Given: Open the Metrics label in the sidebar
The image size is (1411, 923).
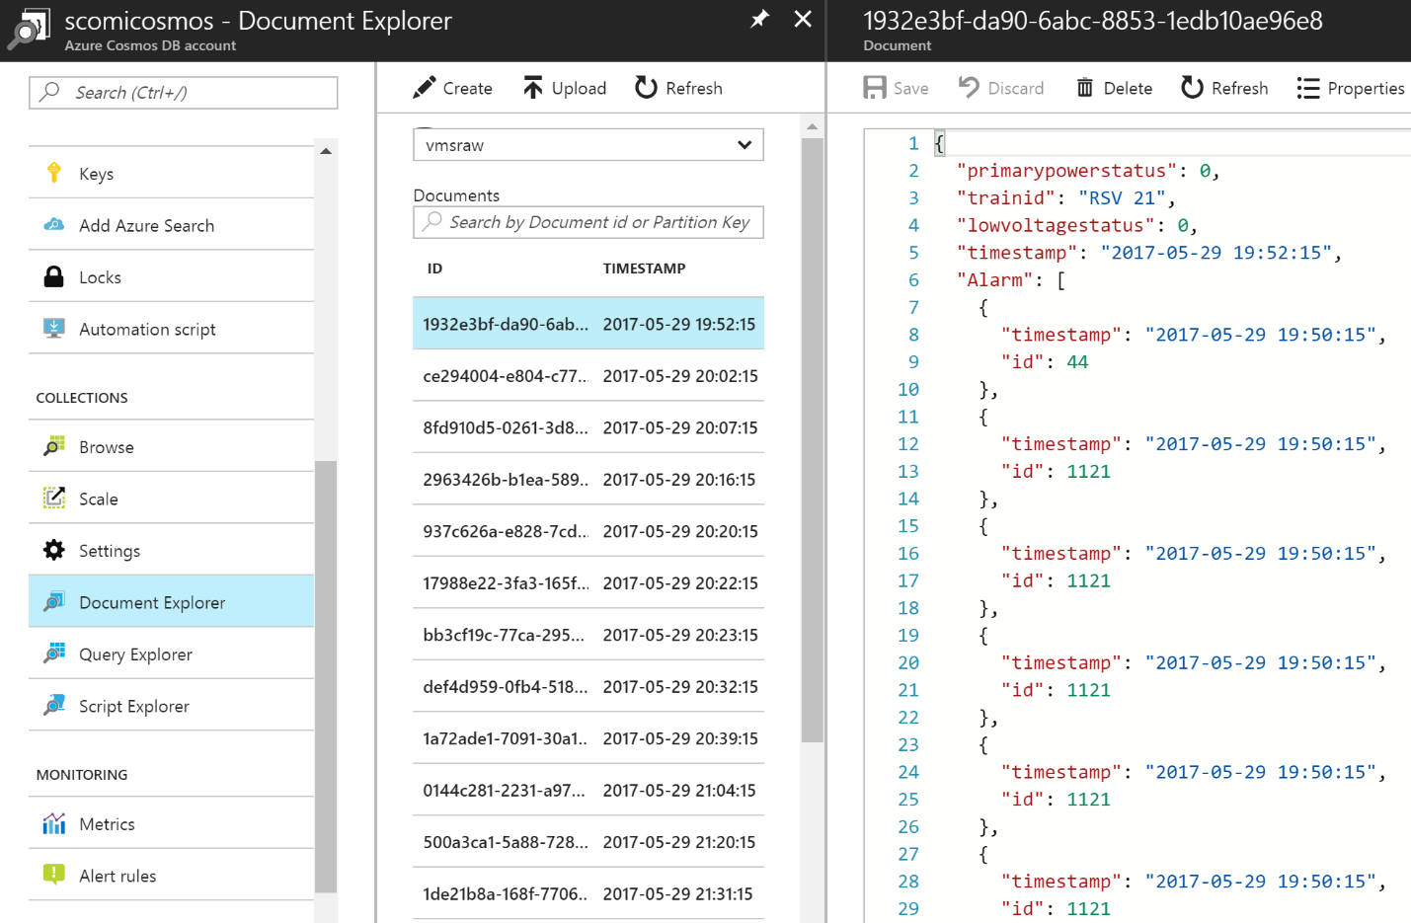Looking at the screenshot, I should [107, 824].
